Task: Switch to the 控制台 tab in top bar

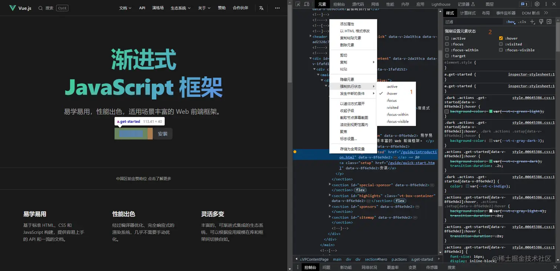Action: tap(339, 4)
